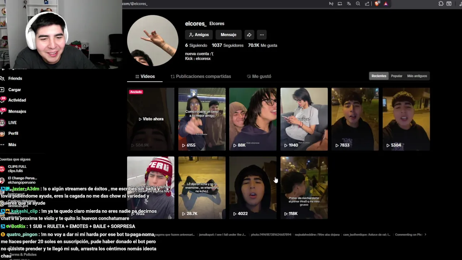This screenshot has height=260, width=462.
Task: Click the Amigos button
Action: click(x=199, y=35)
